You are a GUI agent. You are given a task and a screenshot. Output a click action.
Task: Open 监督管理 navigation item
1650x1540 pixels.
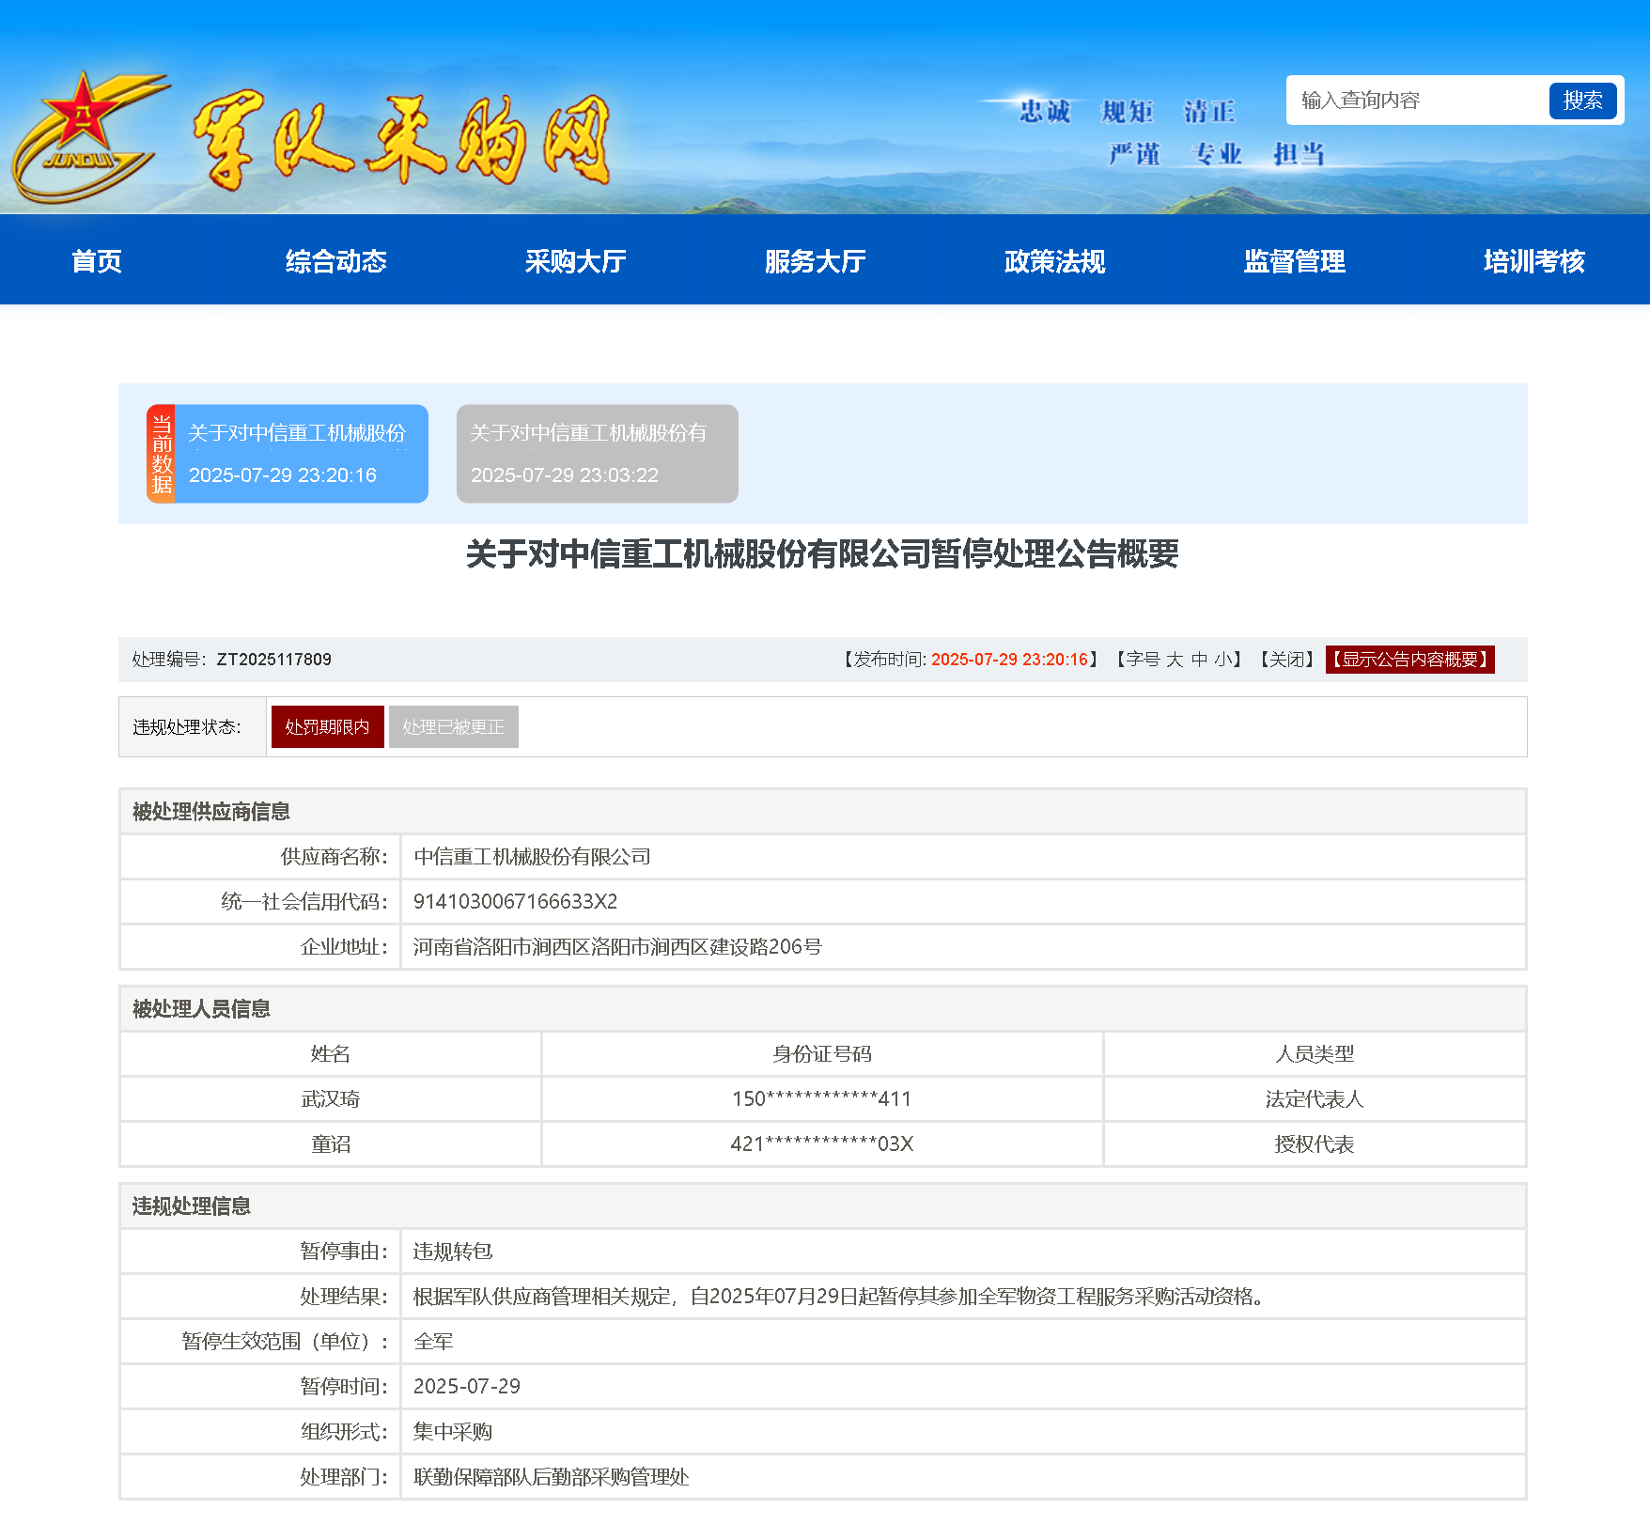[1295, 260]
